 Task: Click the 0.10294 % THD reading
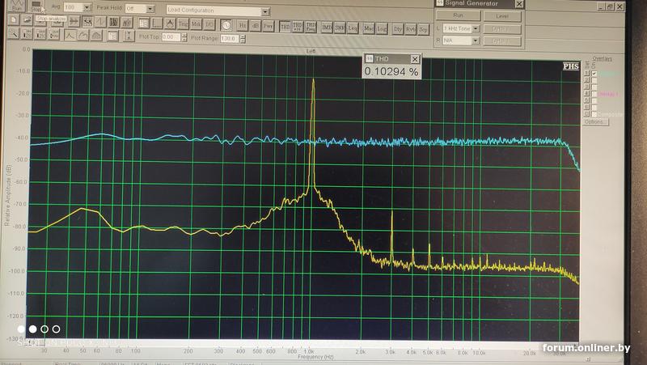point(391,71)
